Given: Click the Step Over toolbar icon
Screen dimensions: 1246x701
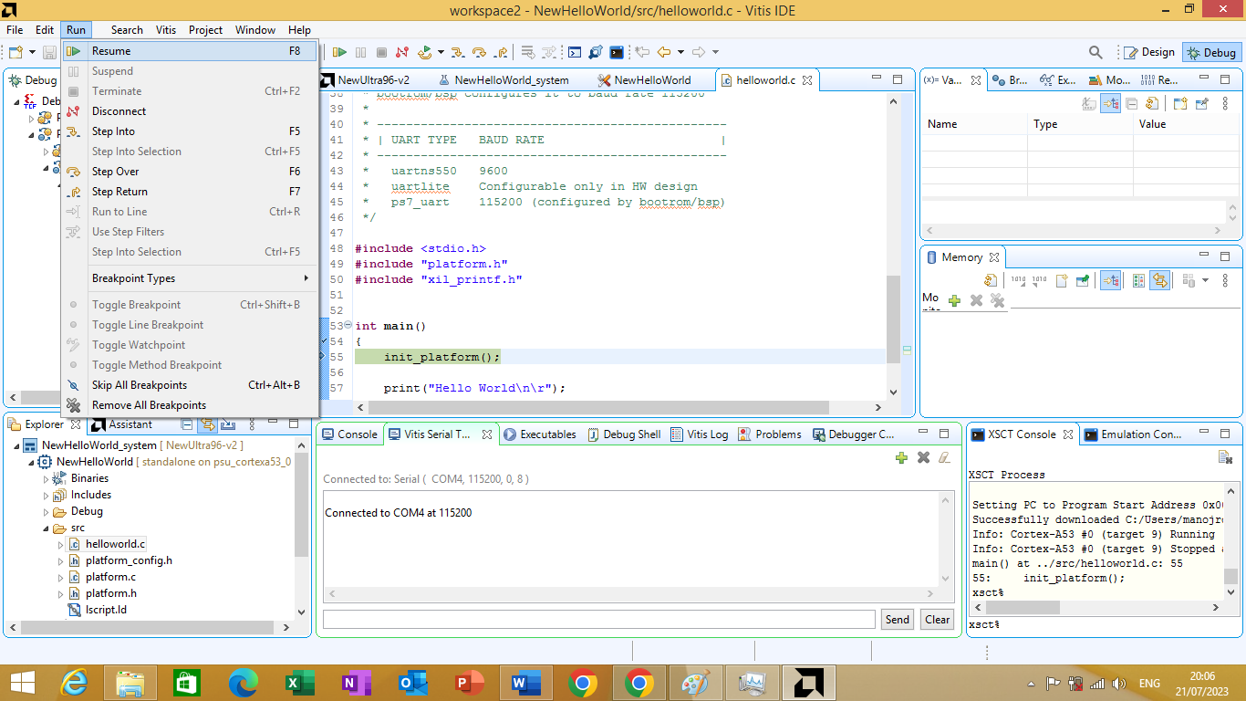Looking at the screenshot, I should pos(479,52).
